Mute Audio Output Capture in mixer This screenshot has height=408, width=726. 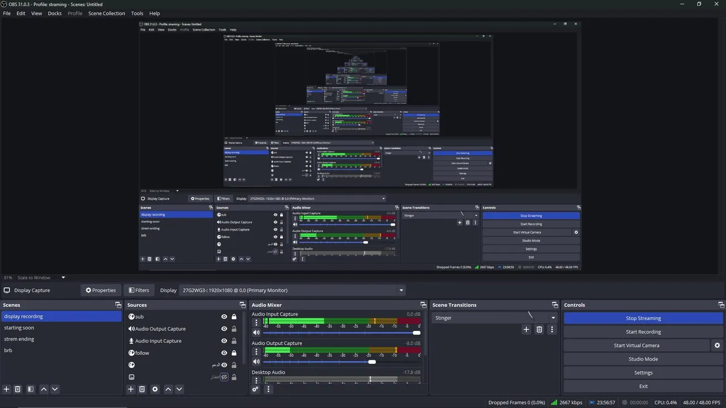coord(256,362)
